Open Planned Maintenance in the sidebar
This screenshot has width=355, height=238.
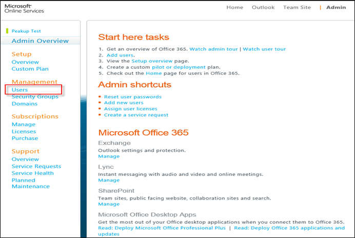tap(31, 184)
